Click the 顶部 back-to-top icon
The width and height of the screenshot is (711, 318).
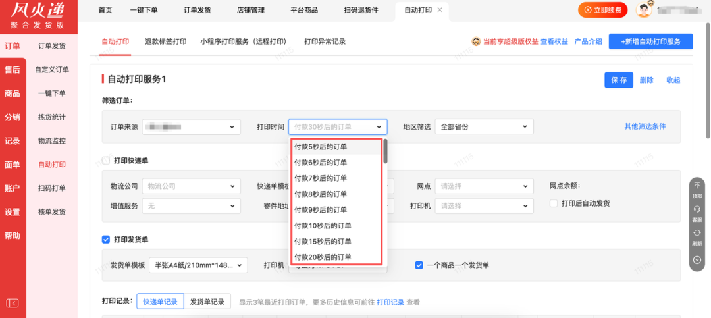[697, 185]
